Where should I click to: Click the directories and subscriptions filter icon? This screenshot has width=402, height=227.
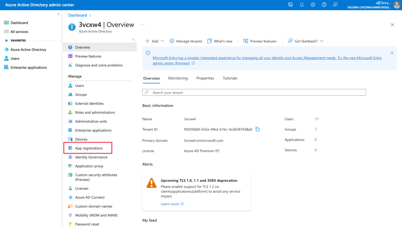click(290, 5)
